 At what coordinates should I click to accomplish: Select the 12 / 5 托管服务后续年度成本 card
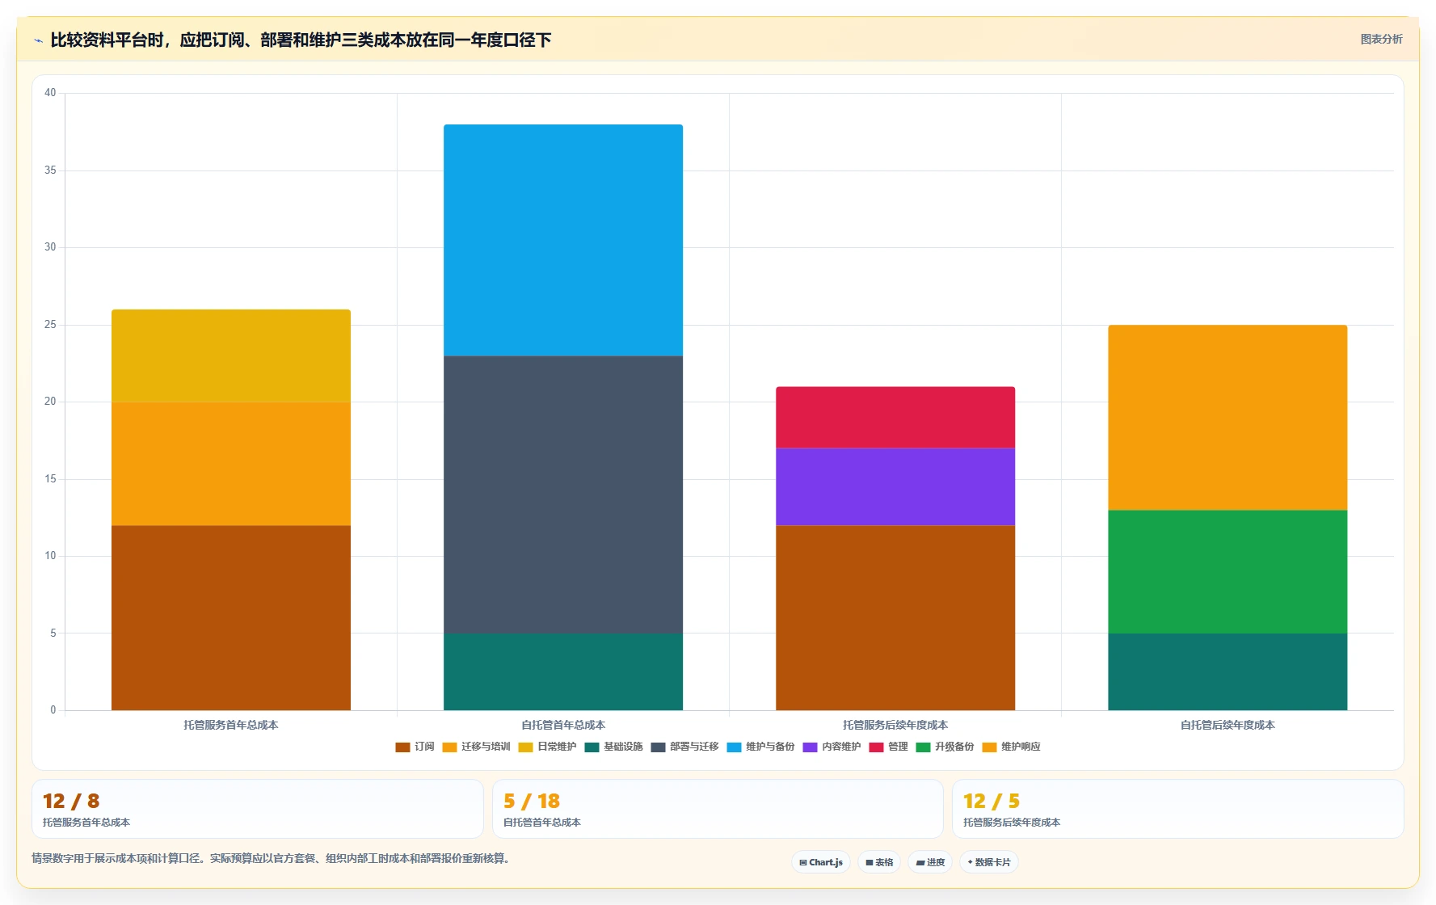[1178, 809]
